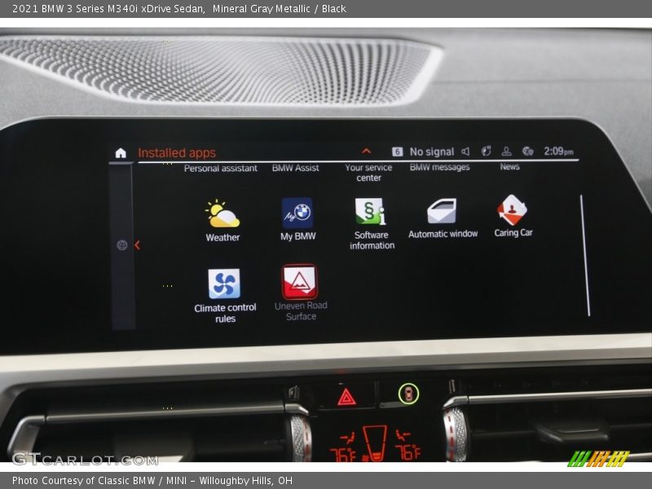The width and height of the screenshot is (652, 489).
Task: Toggle the green-circled car lock button
Action: 408,394
